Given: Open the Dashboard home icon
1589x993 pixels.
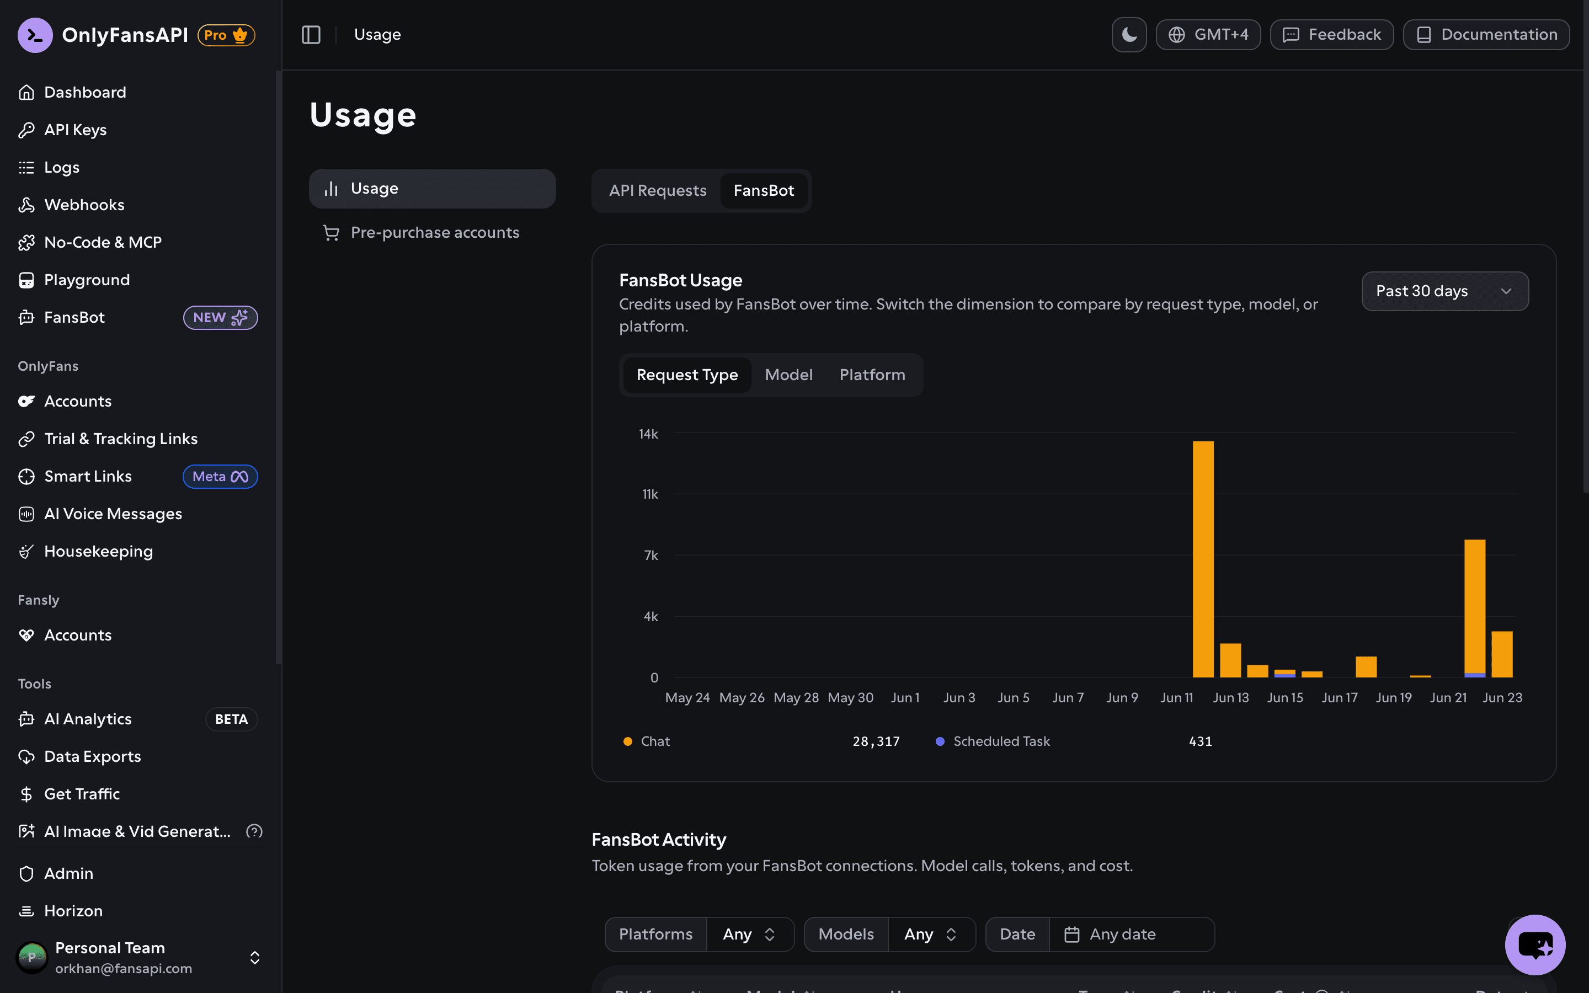Looking at the screenshot, I should (x=26, y=93).
